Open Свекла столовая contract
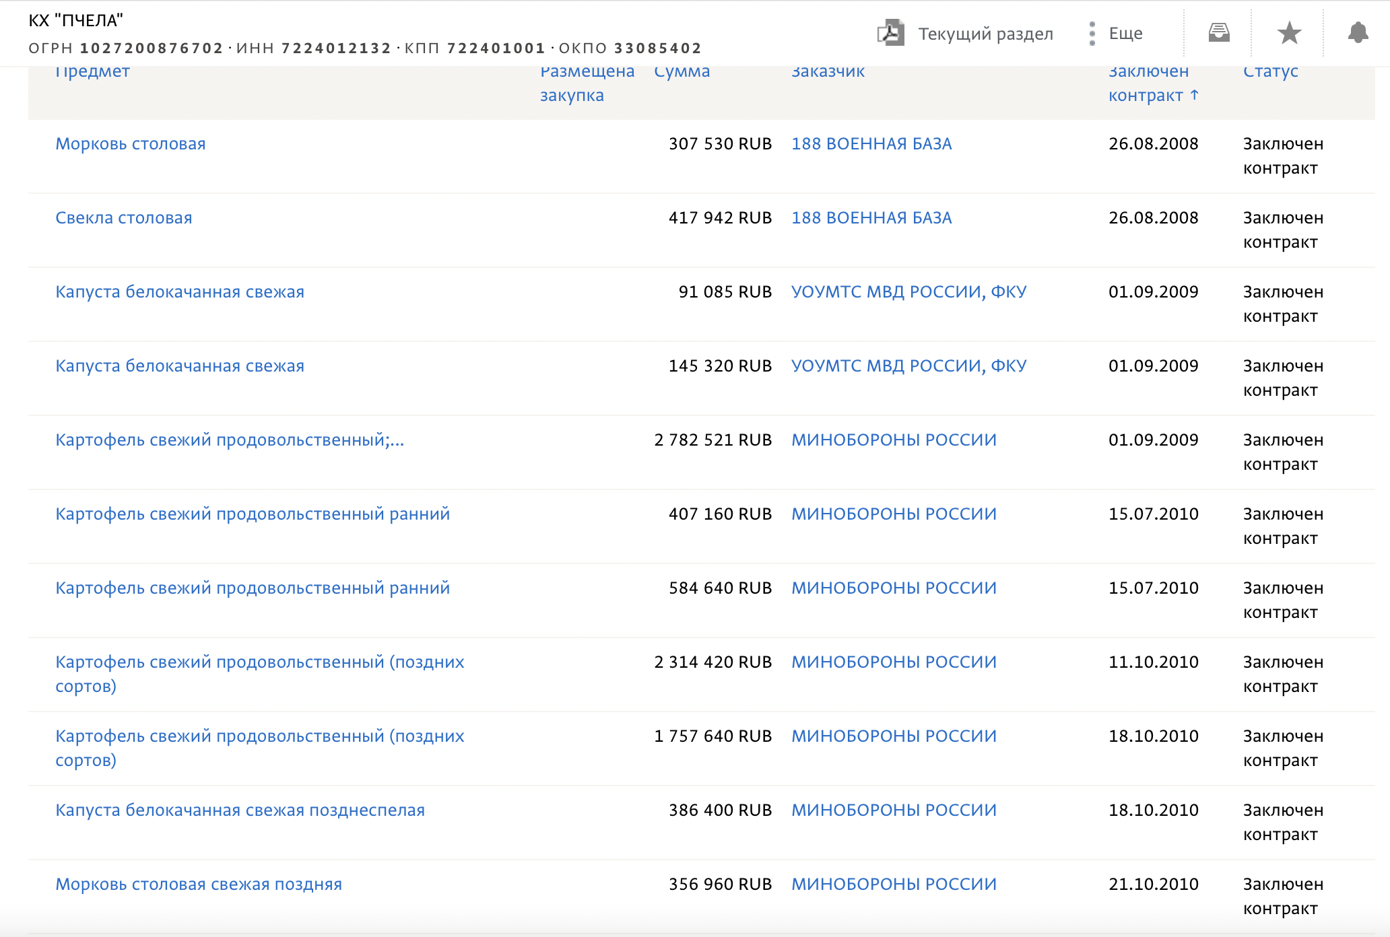 coord(124,218)
